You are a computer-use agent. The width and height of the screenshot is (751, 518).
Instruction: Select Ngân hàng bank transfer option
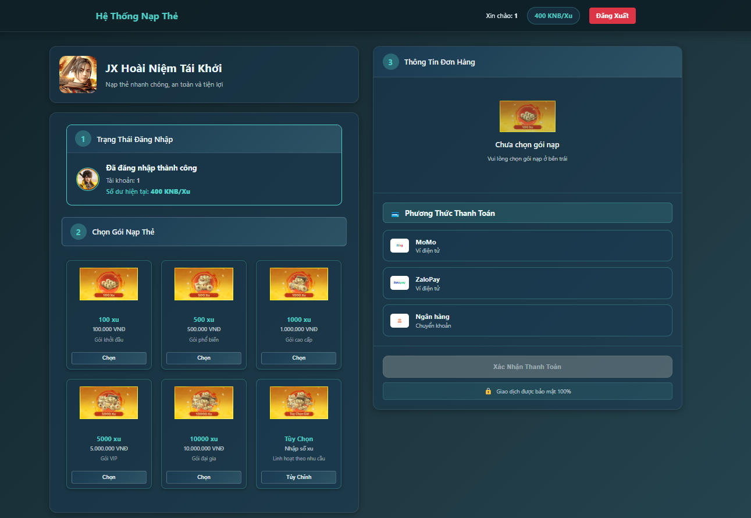(x=527, y=321)
